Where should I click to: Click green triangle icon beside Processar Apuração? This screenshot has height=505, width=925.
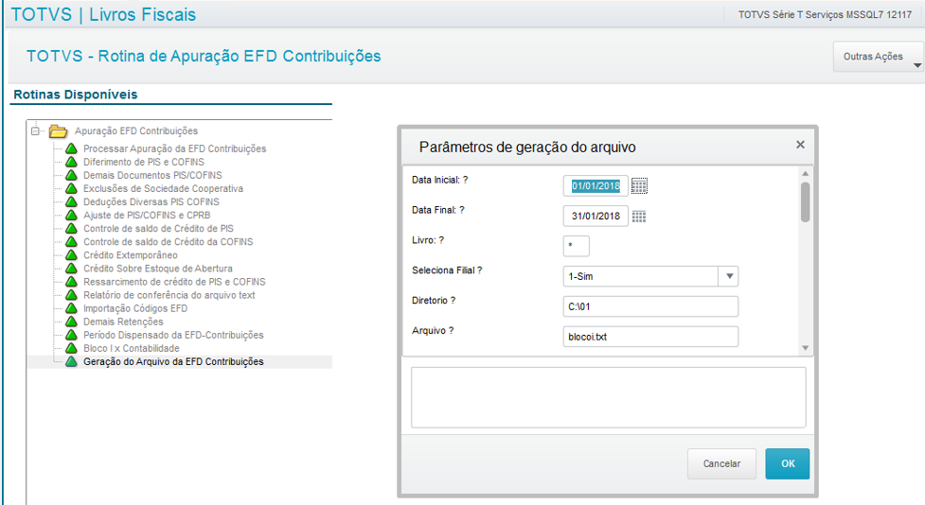[x=71, y=148]
